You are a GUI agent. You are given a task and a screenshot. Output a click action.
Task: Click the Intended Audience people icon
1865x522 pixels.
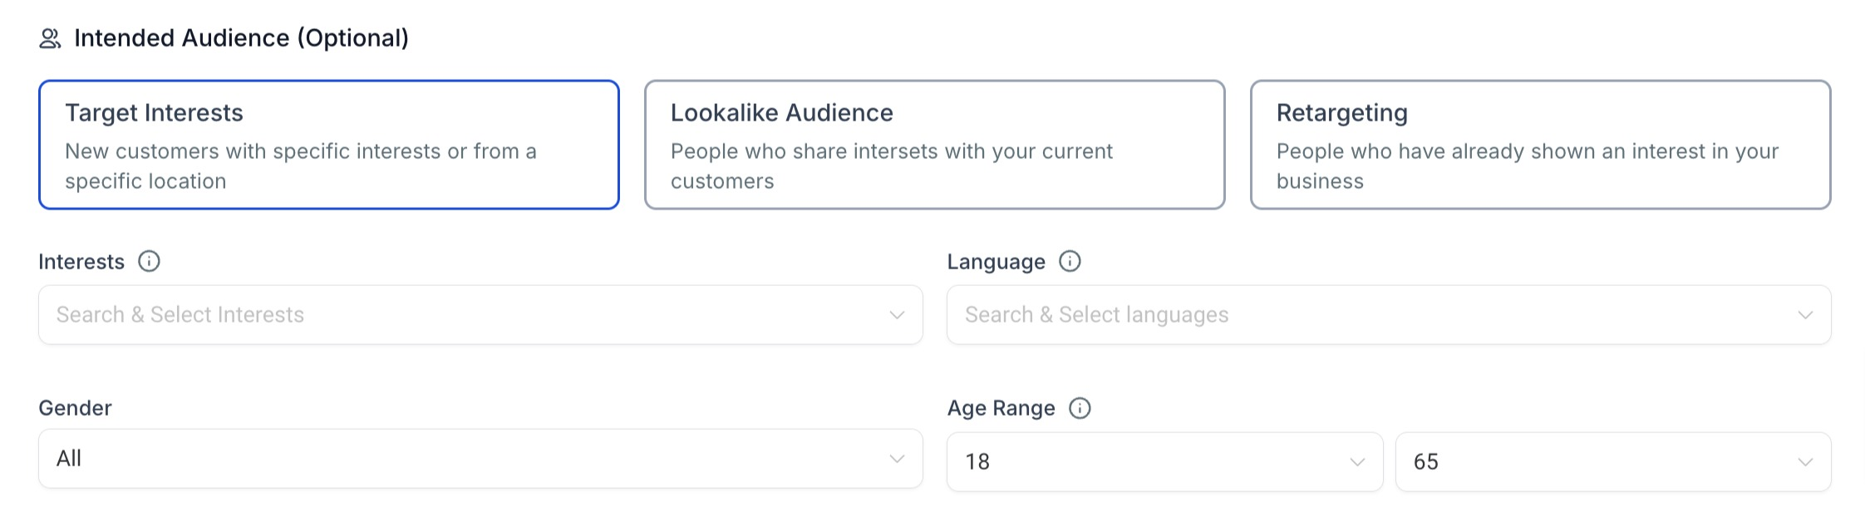click(50, 38)
